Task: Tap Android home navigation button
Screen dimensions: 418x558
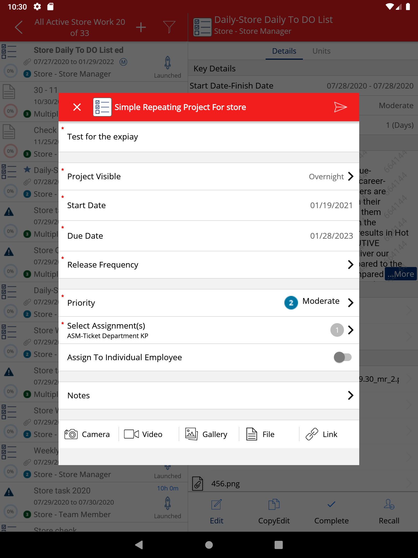Action: click(209, 545)
